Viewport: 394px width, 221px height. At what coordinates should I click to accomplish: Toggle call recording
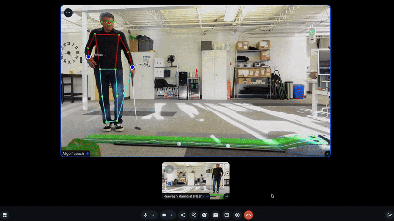pos(237,215)
